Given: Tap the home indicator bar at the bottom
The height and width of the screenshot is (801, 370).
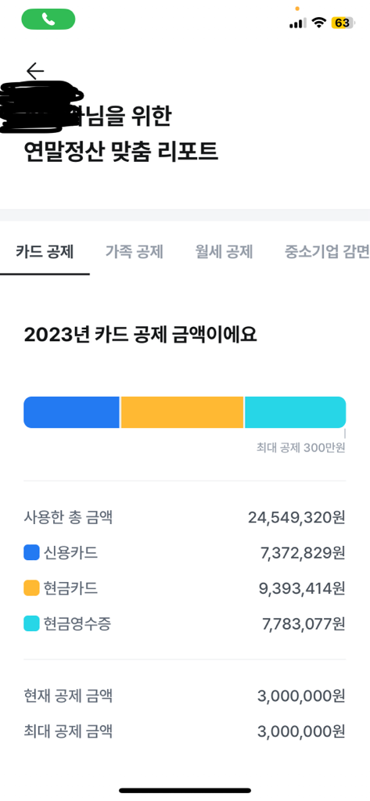Looking at the screenshot, I should 185,790.
